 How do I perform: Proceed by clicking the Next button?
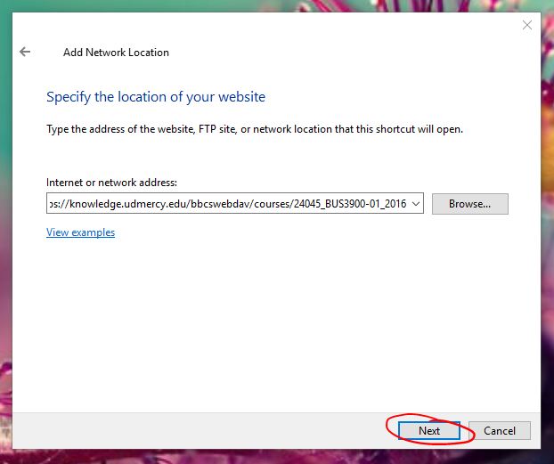pyautogui.click(x=429, y=430)
